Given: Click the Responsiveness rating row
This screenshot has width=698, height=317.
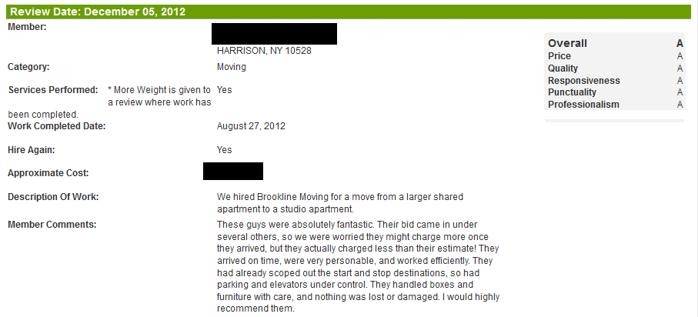Looking at the screenshot, I should pos(615,81).
